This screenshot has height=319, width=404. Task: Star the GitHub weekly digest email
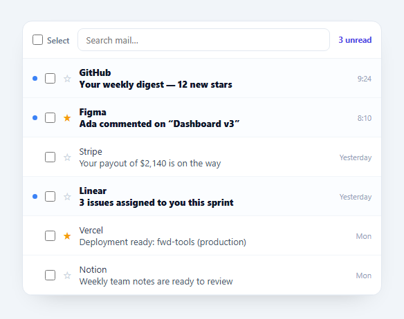pyautogui.click(x=67, y=79)
